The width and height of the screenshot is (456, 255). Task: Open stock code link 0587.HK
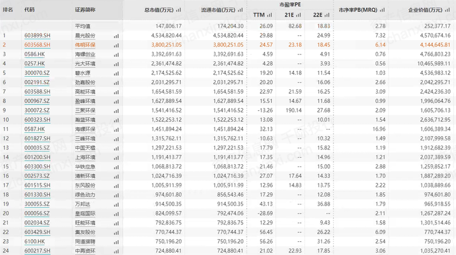coord(35,129)
